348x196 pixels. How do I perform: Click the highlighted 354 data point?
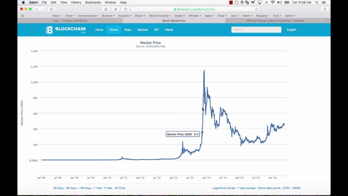click(x=202, y=133)
